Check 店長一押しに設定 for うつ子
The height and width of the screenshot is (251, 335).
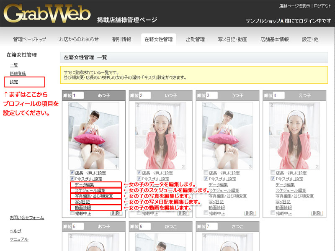click(x=206, y=172)
